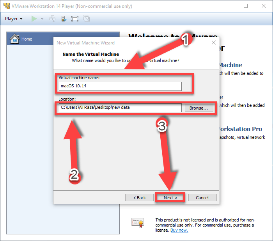Click the license certificate icon
The image size is (273, 241).
point(137,223)
